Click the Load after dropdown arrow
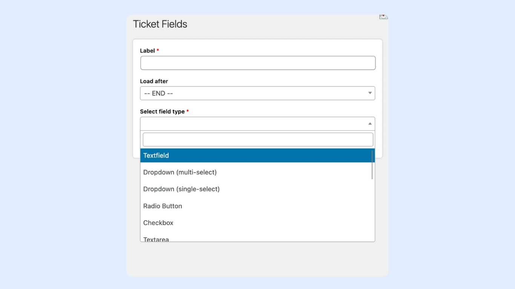 click(370, 93)
